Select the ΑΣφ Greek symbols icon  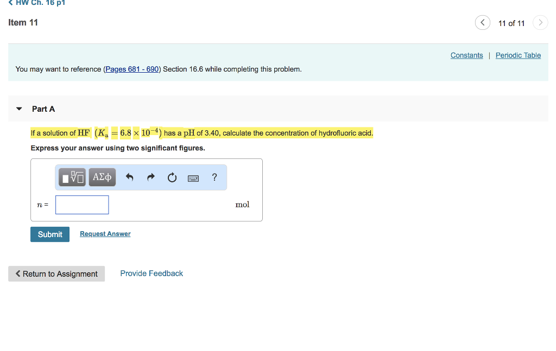tap(102, 177)
